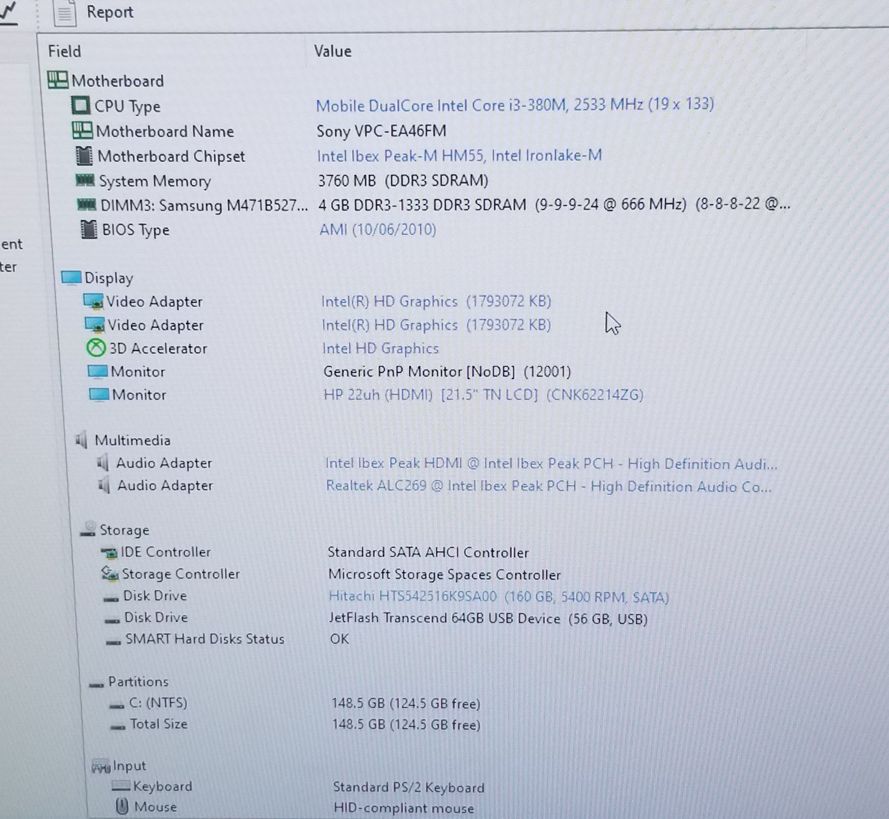
Task: Click the Motherboard section icon
Action: pos(57,80)
